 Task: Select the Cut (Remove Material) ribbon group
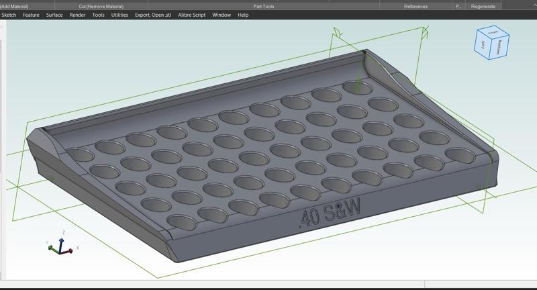(101, 6)
